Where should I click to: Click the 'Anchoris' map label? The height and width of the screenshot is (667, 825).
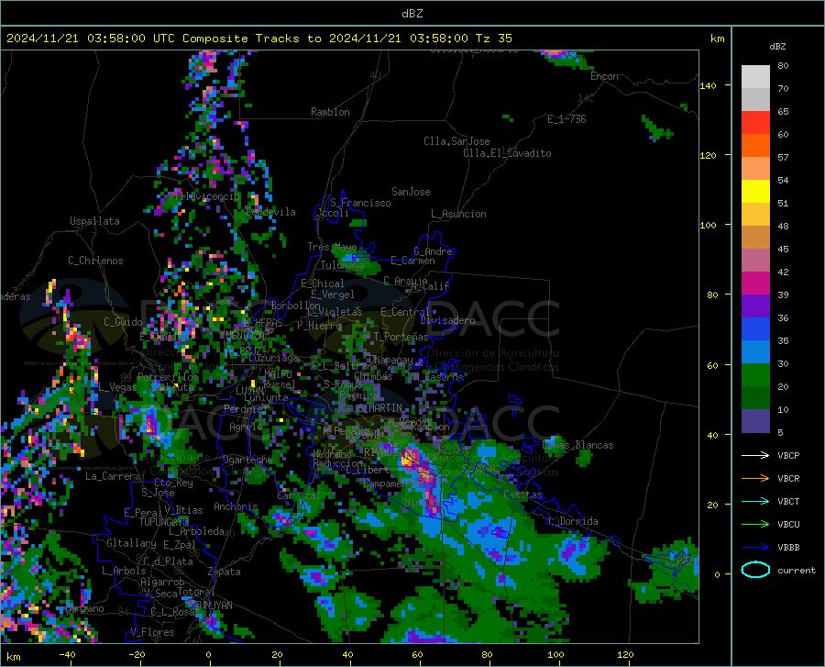(236, 506)
